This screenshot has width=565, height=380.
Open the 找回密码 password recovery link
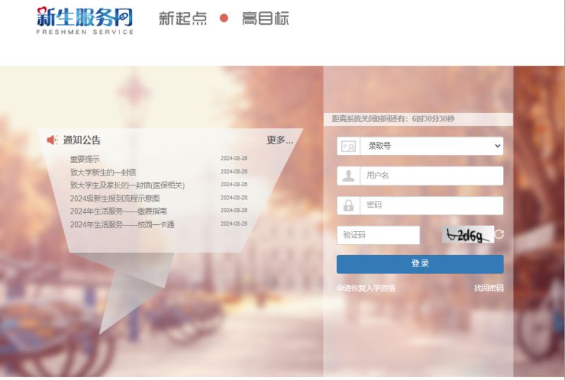(x=489, y=288)
